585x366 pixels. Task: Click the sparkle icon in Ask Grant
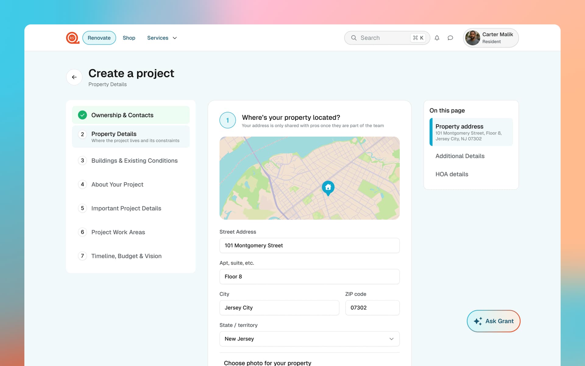[478, 321]
